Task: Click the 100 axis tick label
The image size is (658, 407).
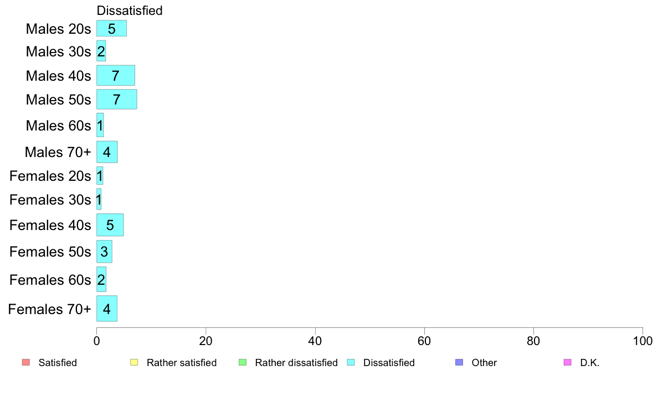Action: click(642, 341)
